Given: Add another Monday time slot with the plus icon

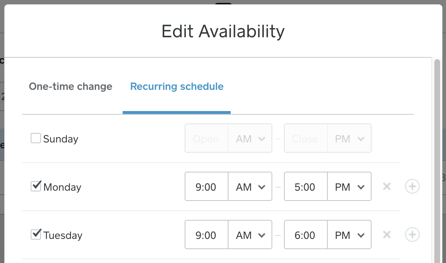Looking at the screenshot, I should [412, 187].
